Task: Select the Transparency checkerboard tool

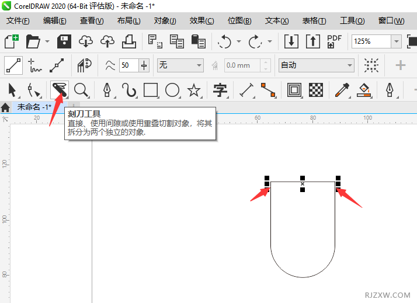Action: click(316, 90)
